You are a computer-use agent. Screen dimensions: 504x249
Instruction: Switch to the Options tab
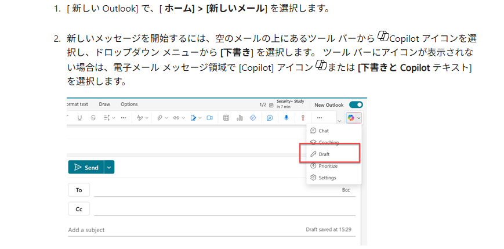coord(129,104)
